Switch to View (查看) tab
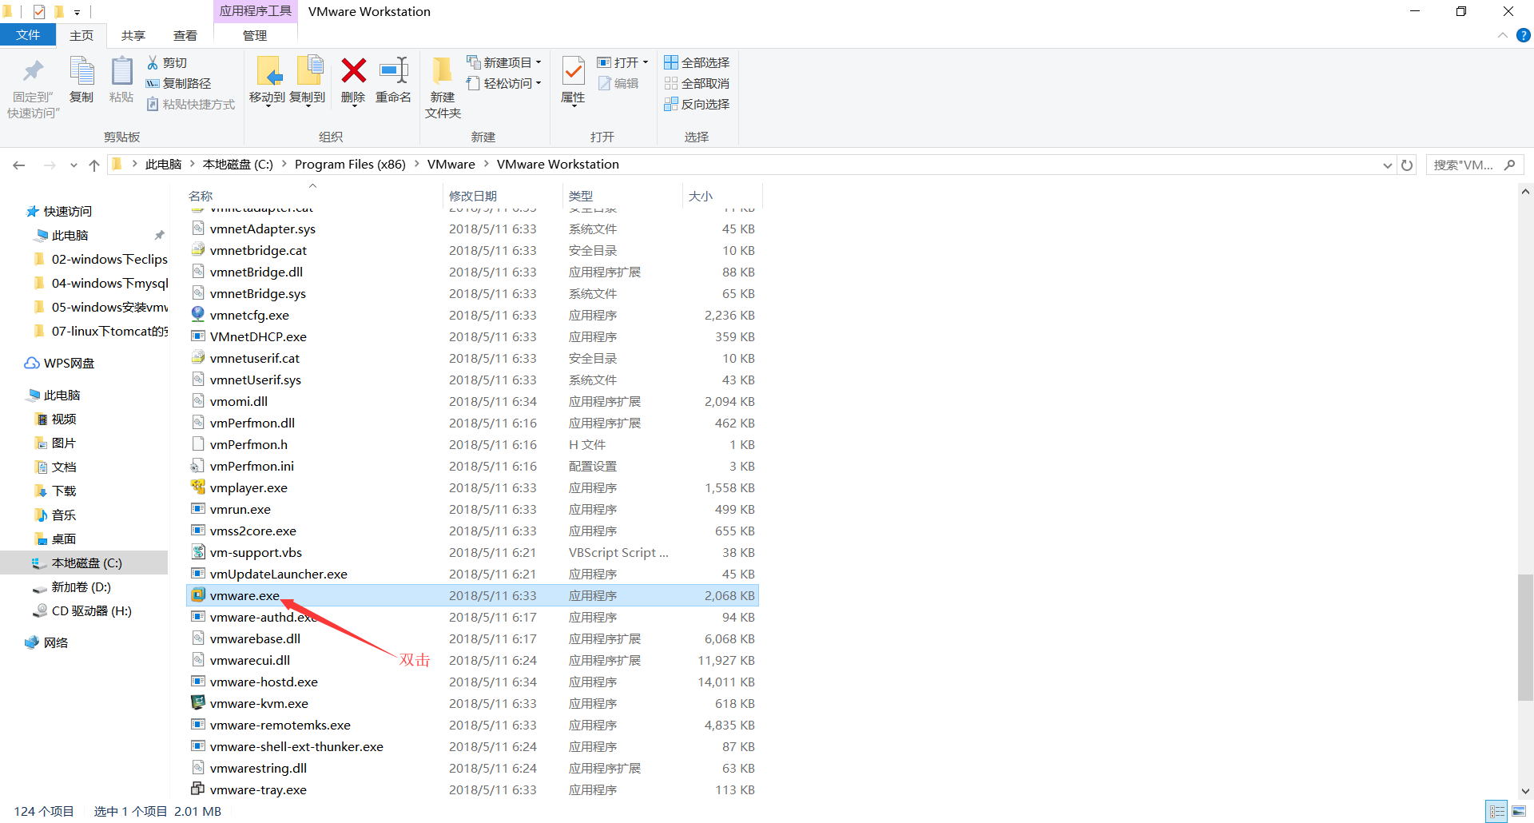1534x823 pixels. coord(185,35)
